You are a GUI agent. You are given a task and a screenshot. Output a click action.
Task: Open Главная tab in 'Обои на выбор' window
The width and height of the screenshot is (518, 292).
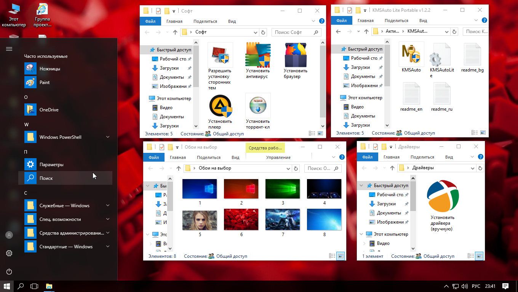[177, 157]
